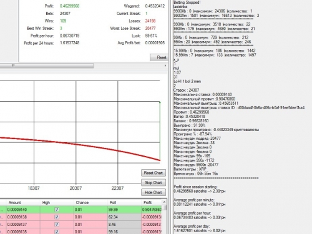The width and height of the screenshot is (312, 234).
Task: Click the Wagered value 0.45320412
Action: 155,6
